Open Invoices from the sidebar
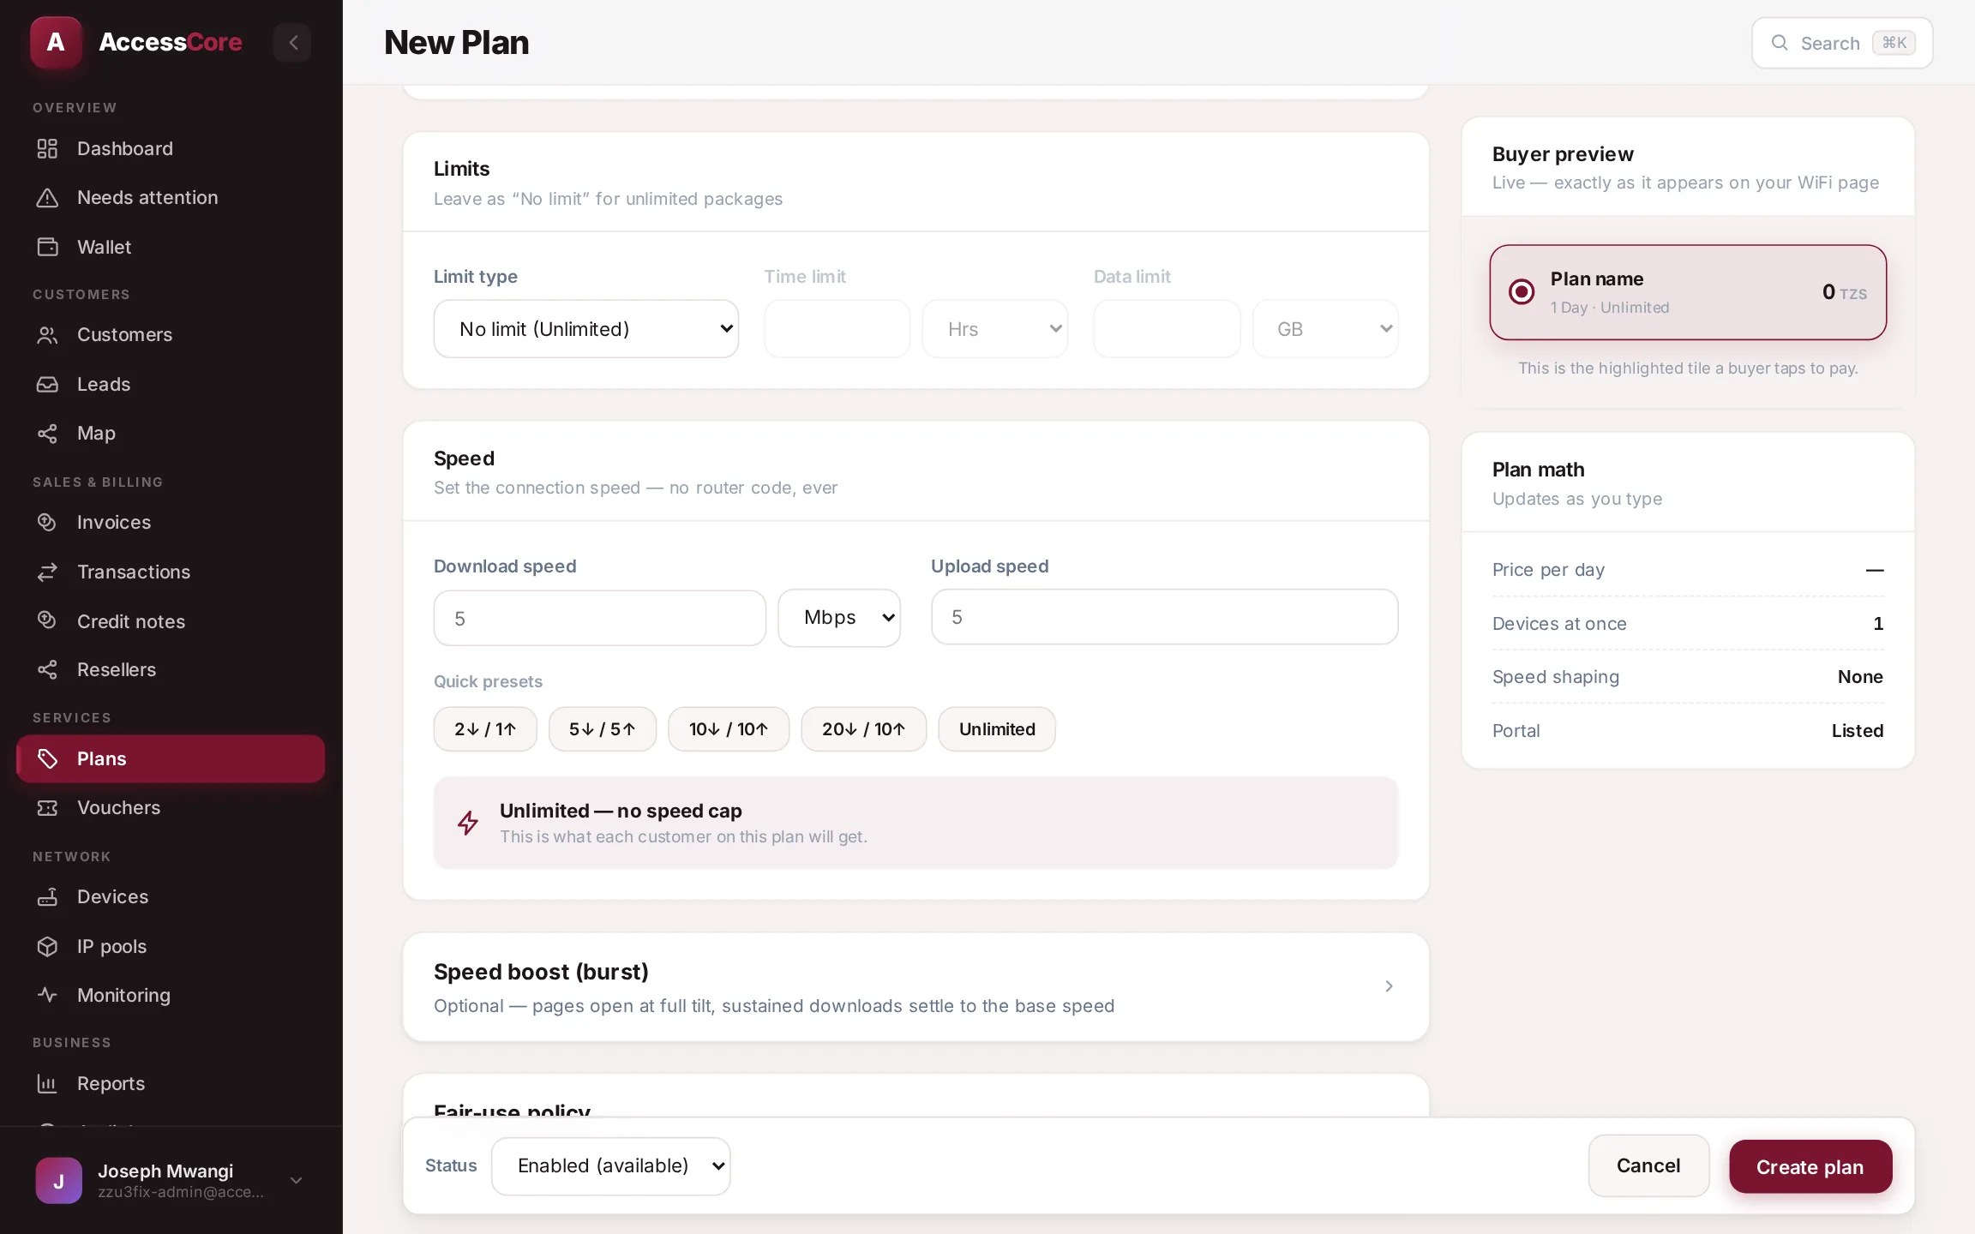 tap(114, 523)
